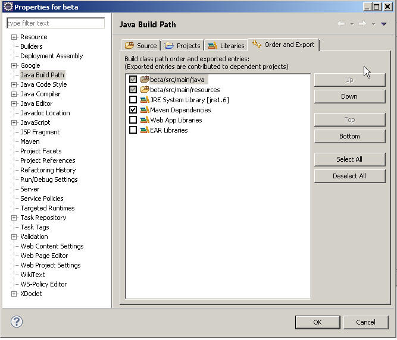
Task: Check the JRE System Library export checkbox
Action: pos(133,100)
